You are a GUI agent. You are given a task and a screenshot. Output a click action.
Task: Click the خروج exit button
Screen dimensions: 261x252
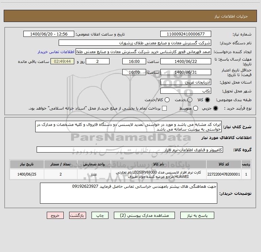coord(55,215)
